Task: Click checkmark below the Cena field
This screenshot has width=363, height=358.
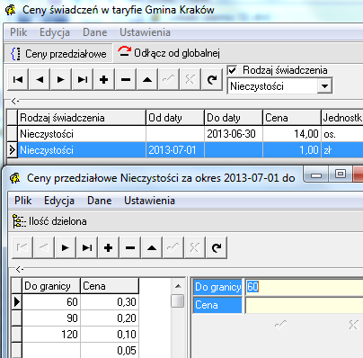Action: click(x=280, y=325)
